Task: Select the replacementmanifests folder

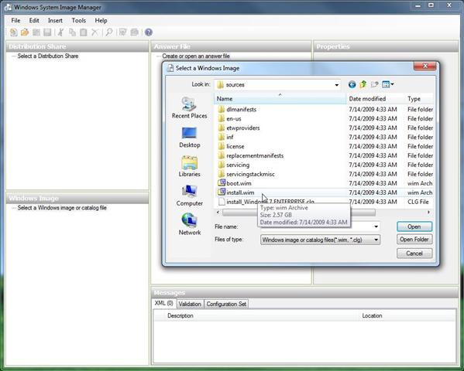Action: (250, 155)
